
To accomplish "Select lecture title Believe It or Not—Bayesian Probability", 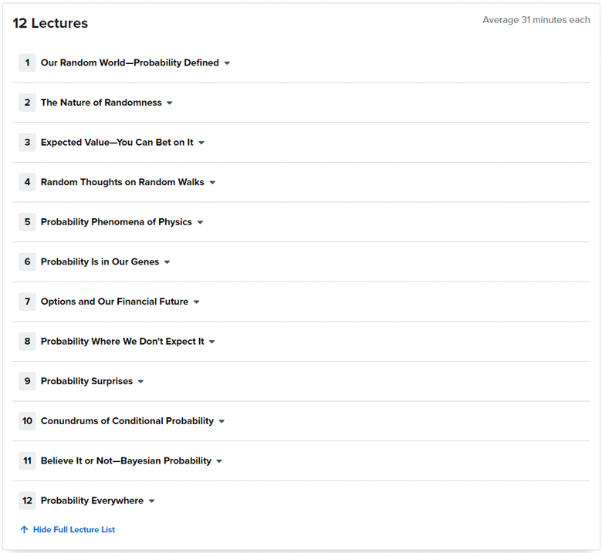I will 126,460.
